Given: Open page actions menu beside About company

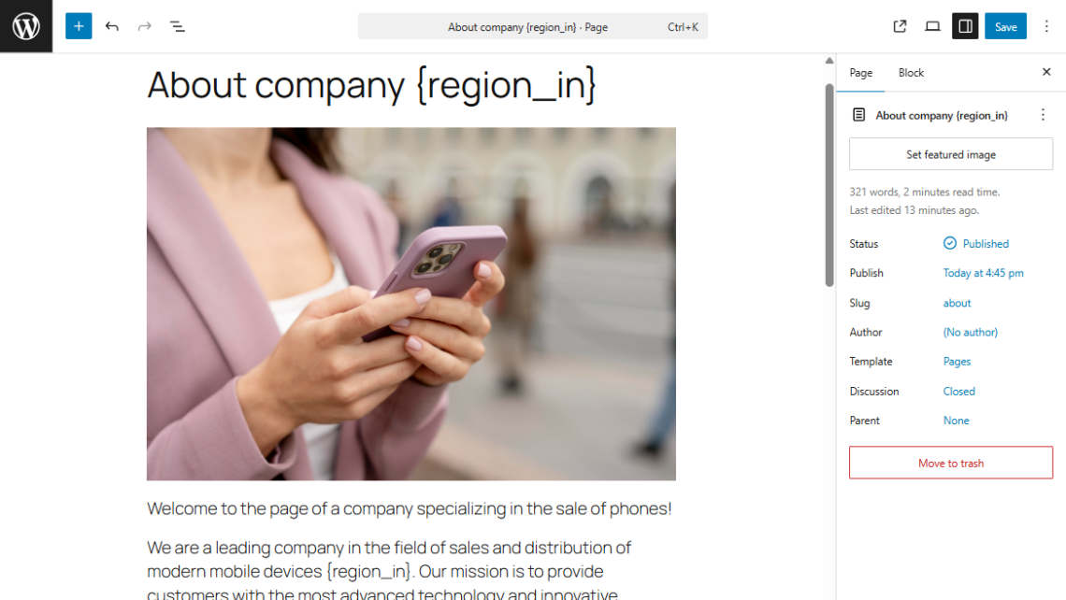Looking at the screenshot, I should [x=1043, y=115].
